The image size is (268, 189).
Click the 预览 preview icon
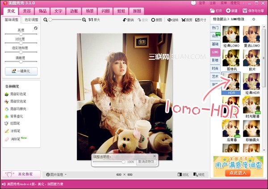click(x=196, y=174)
